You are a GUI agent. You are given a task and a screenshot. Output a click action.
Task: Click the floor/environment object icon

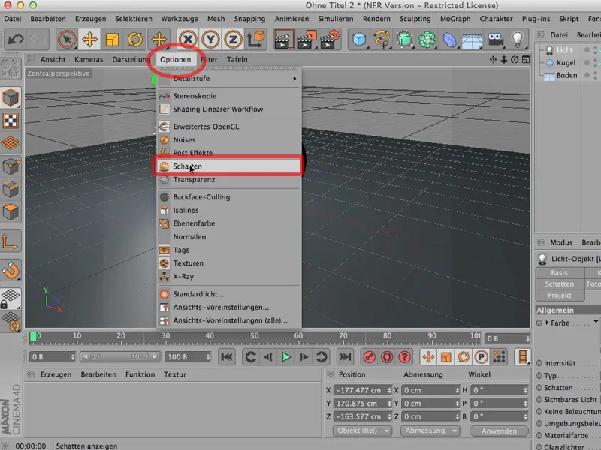tap(473, 40)
